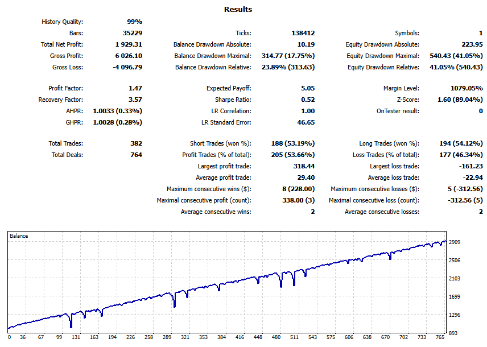Viewport: 487px width, 347px height.
Task: Select the Total Trades value 382
Action: pos(135,143)
